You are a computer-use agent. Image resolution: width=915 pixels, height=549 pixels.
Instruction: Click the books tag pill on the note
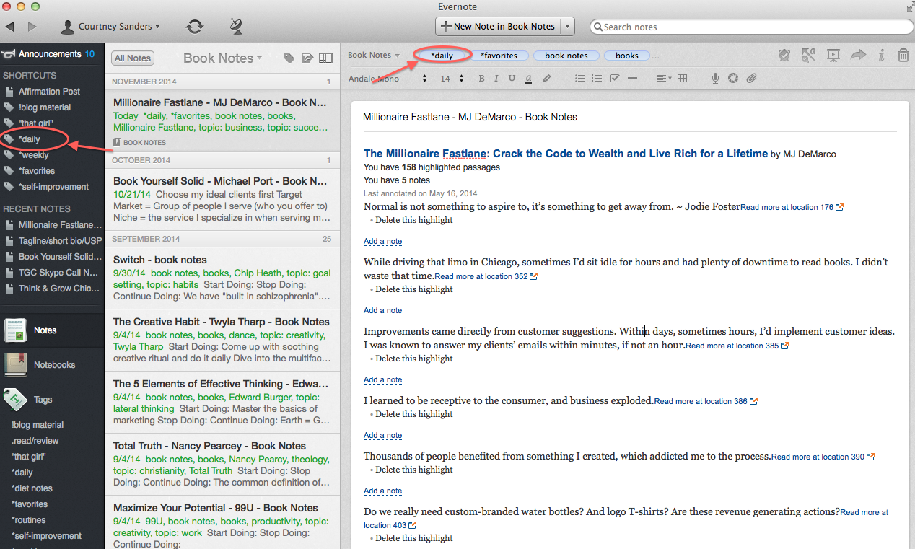pos(627,56)
